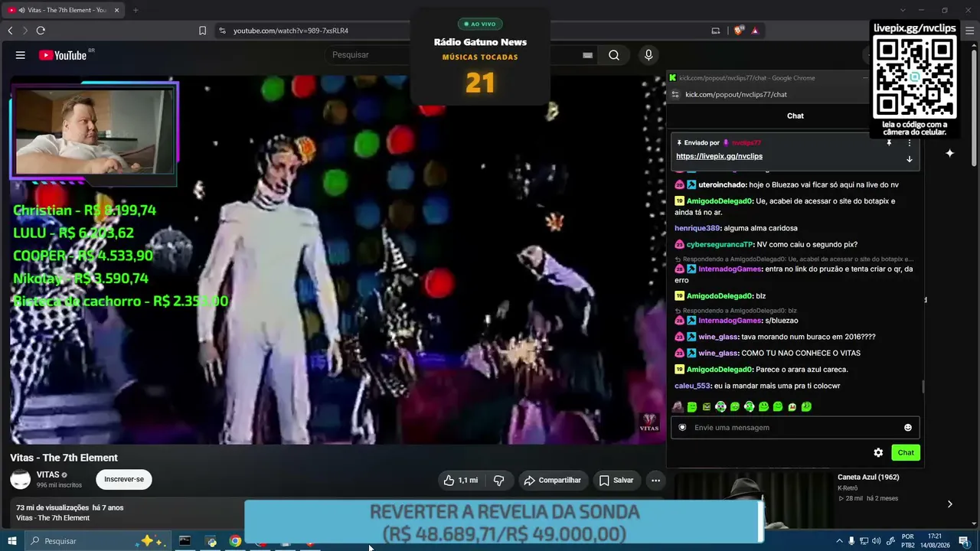Viewport: 980px width, 551px height.
Task: Type in the Envie uma mensagem field
Action: pos(795,428)
